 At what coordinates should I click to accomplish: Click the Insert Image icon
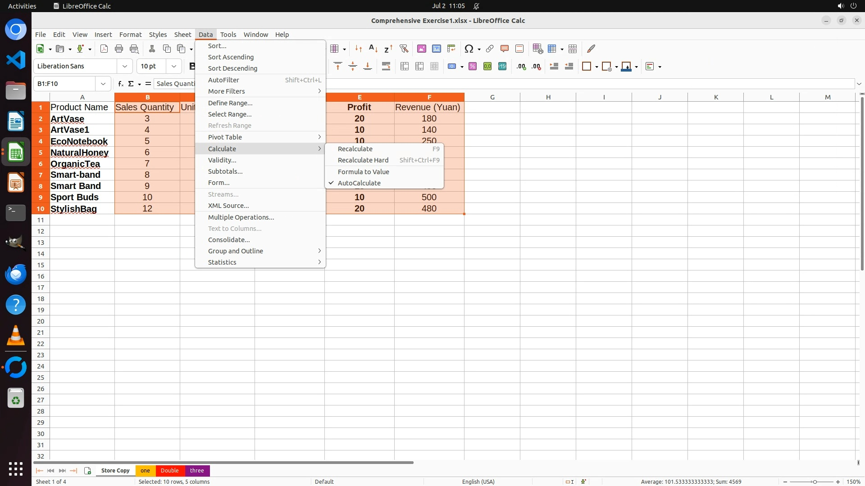[421, 49]
